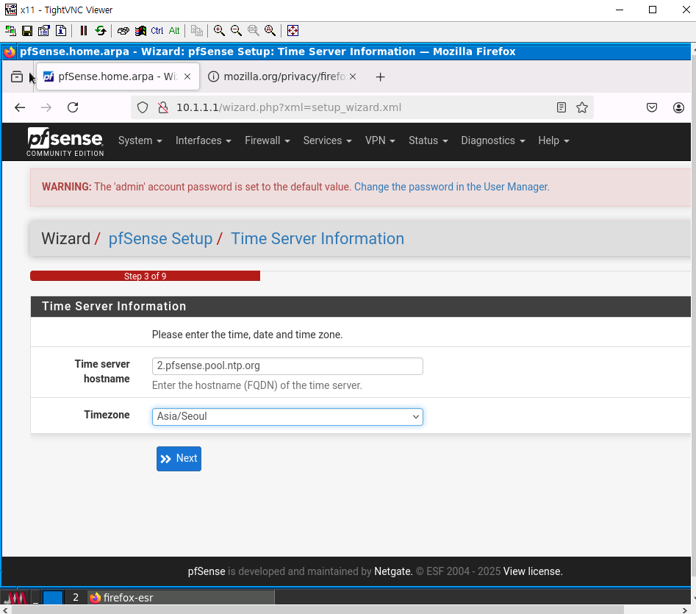Pause the VNC session with red bars icon
Viewport: 696px width, 614px height.
[x=84, y=31]
